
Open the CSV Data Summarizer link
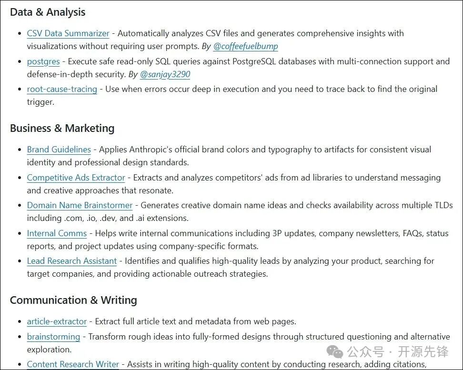coord(68,33)
